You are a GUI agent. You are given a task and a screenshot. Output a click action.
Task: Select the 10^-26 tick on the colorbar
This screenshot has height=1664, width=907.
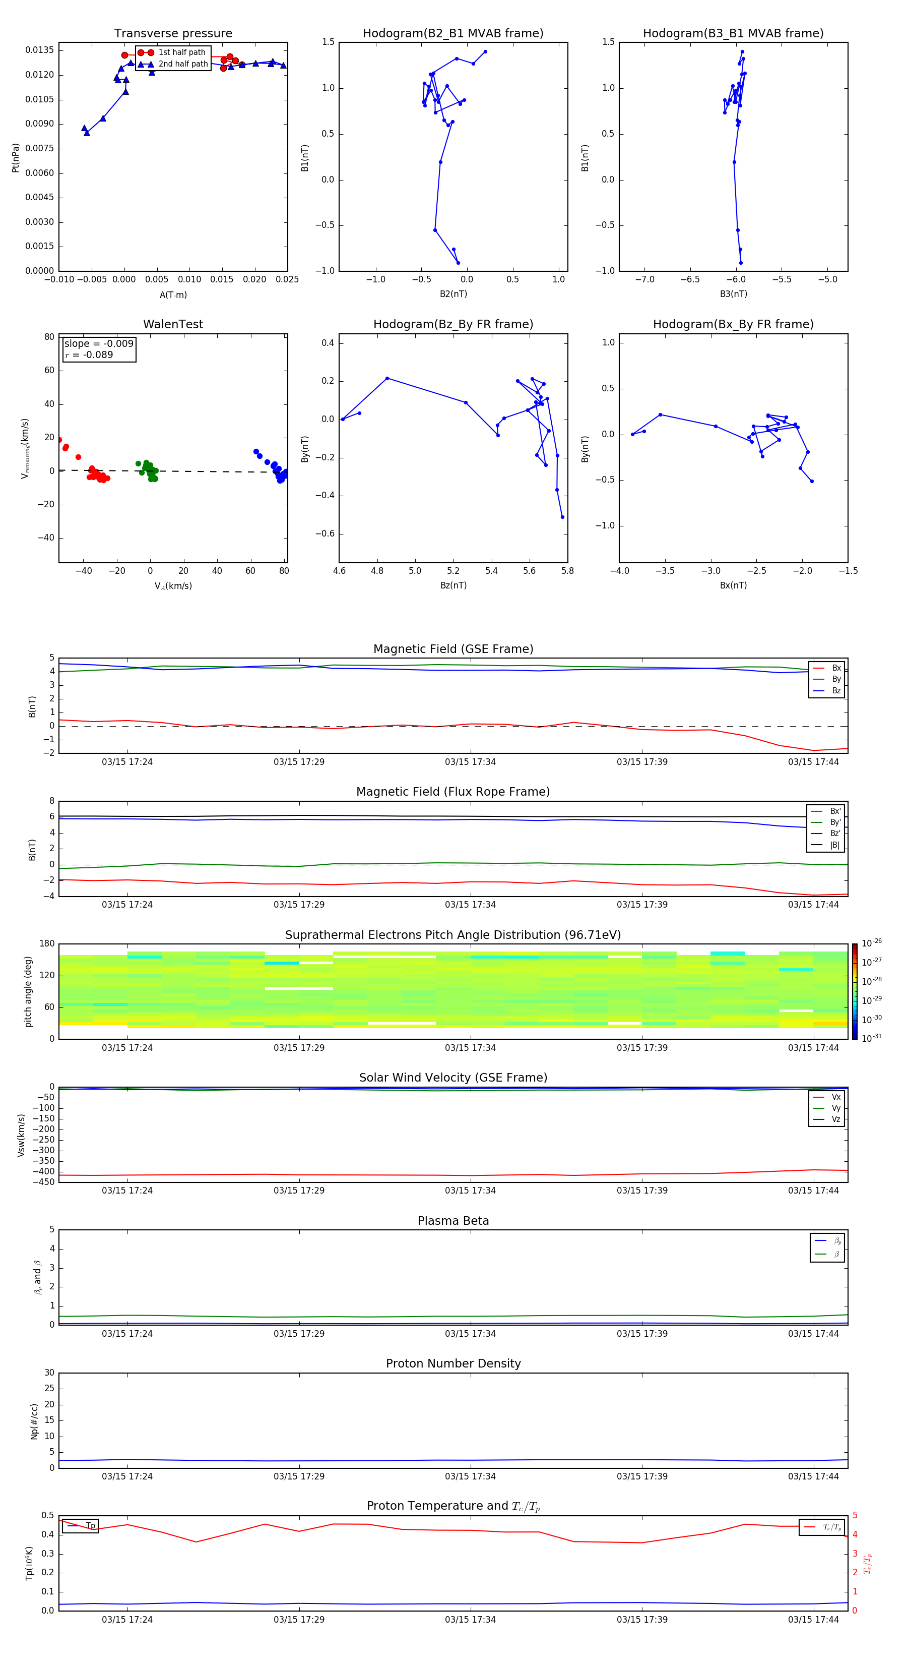pos(872,943)
